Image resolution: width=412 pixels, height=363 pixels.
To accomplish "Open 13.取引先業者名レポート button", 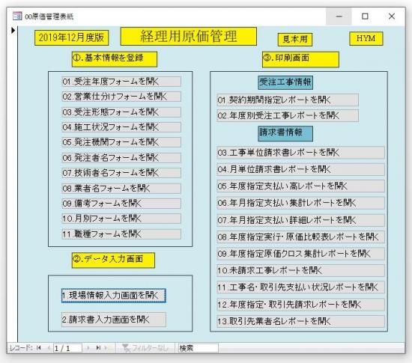I will click(x=300, y=321).
